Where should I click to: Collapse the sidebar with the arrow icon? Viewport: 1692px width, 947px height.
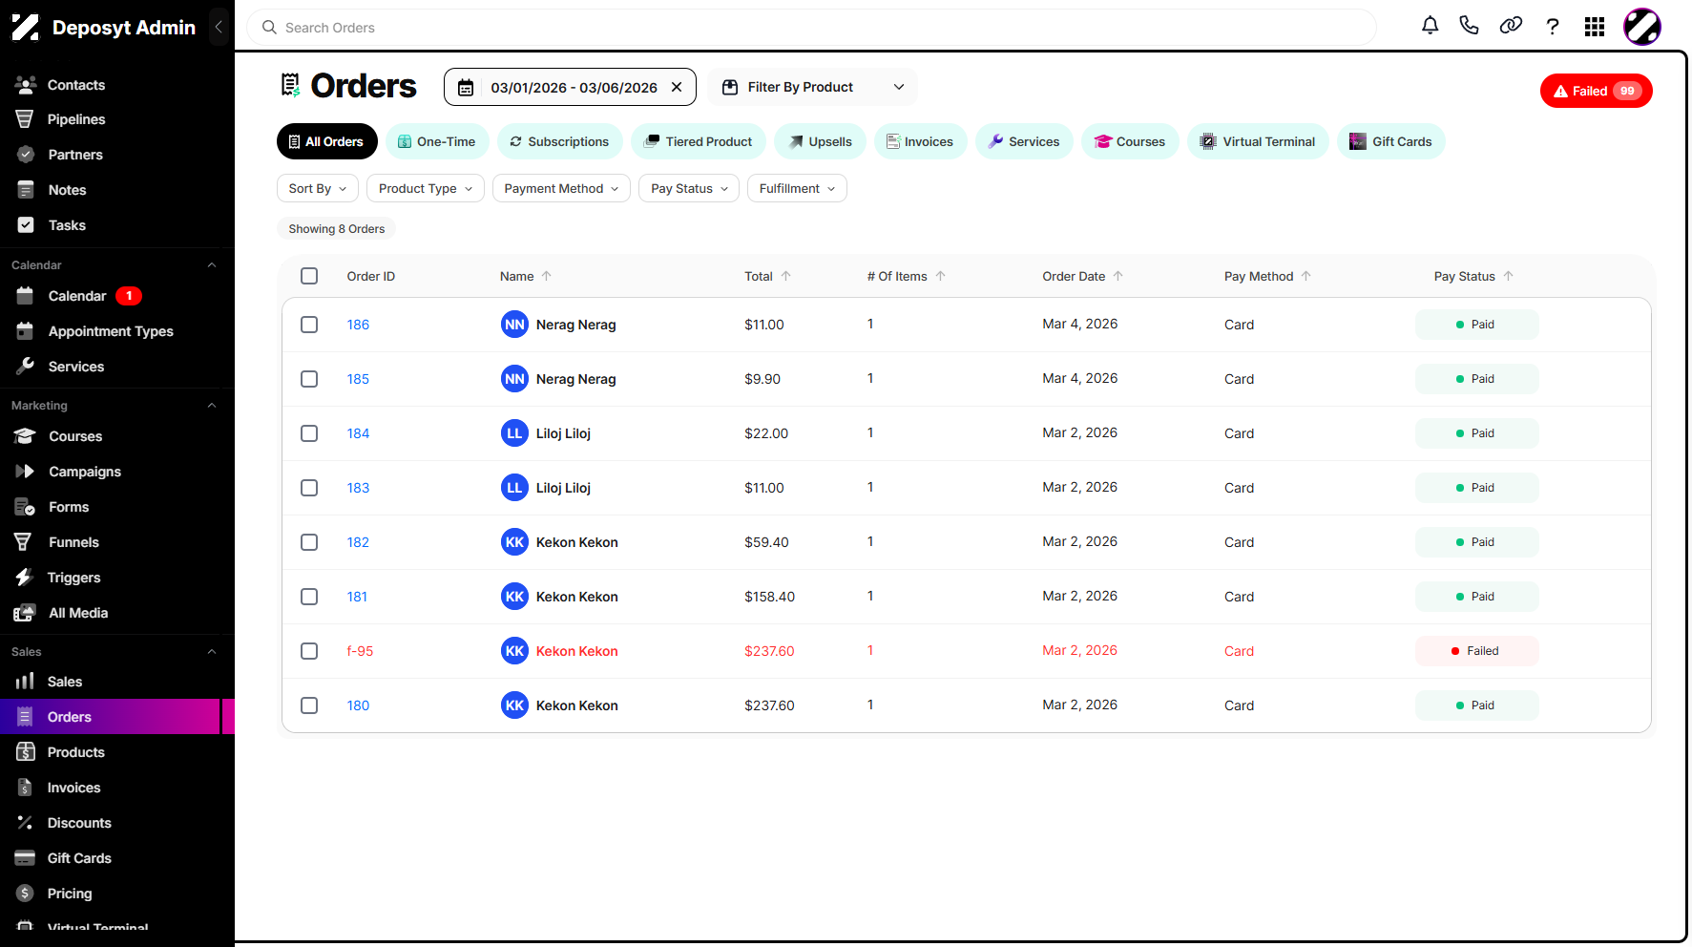tap(219, 27)
